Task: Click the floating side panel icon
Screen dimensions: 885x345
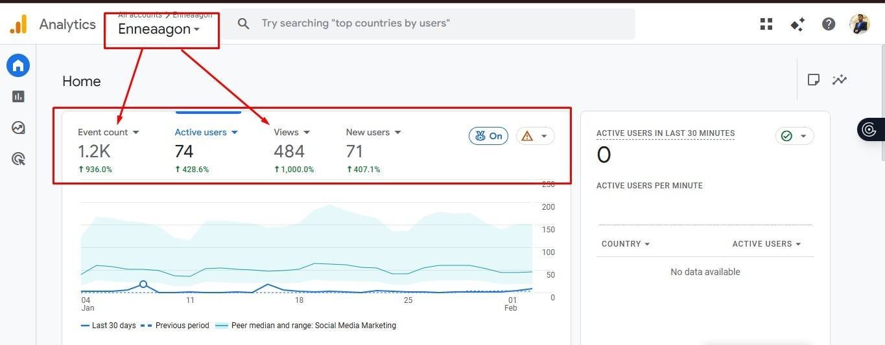Action: click(871, 129)
